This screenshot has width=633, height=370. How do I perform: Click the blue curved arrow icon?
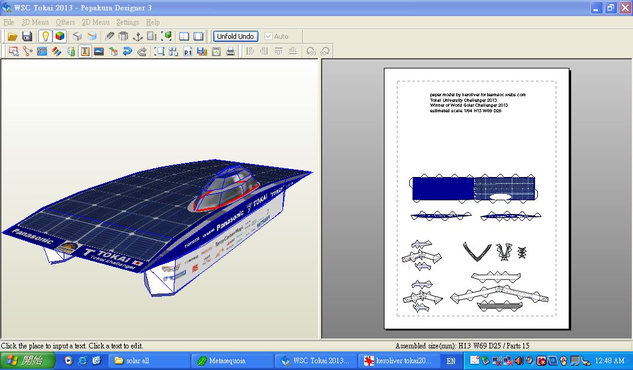pyautogui.click(x=127, y=52)
